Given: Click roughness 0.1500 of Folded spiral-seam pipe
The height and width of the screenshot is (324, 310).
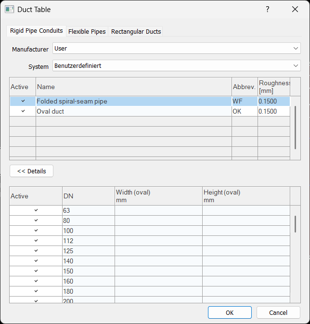Looking at the screenshot, I should pos(274,101).
